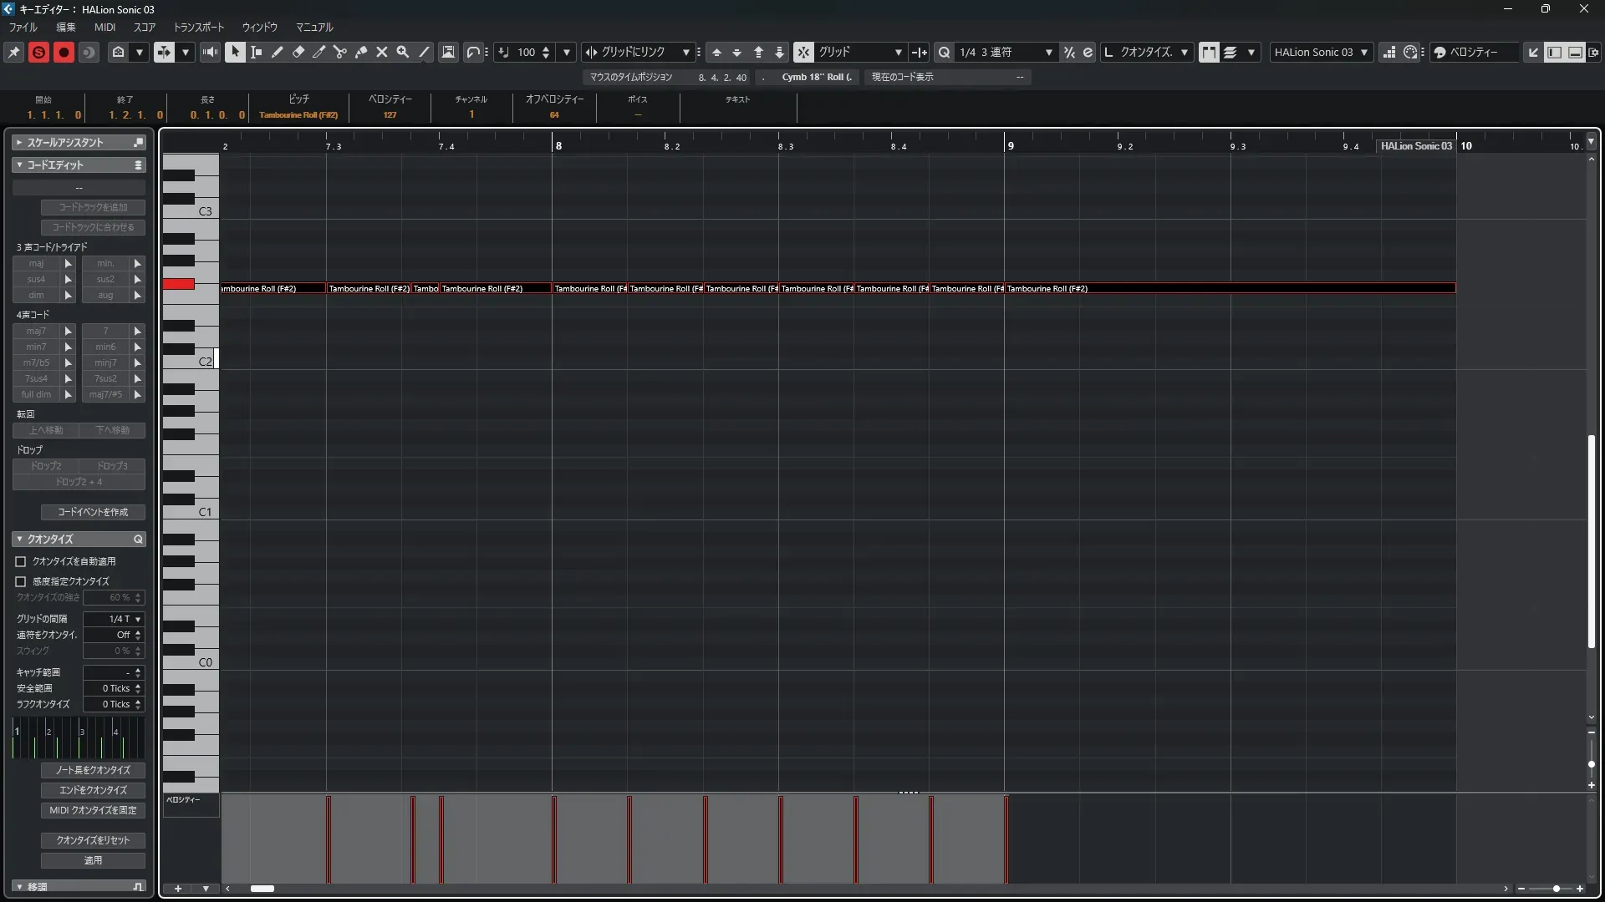Open the 1/4 triplet quantize preset dropdown
Viewport: 1605px width, 902px height.
click(1048, 52)
